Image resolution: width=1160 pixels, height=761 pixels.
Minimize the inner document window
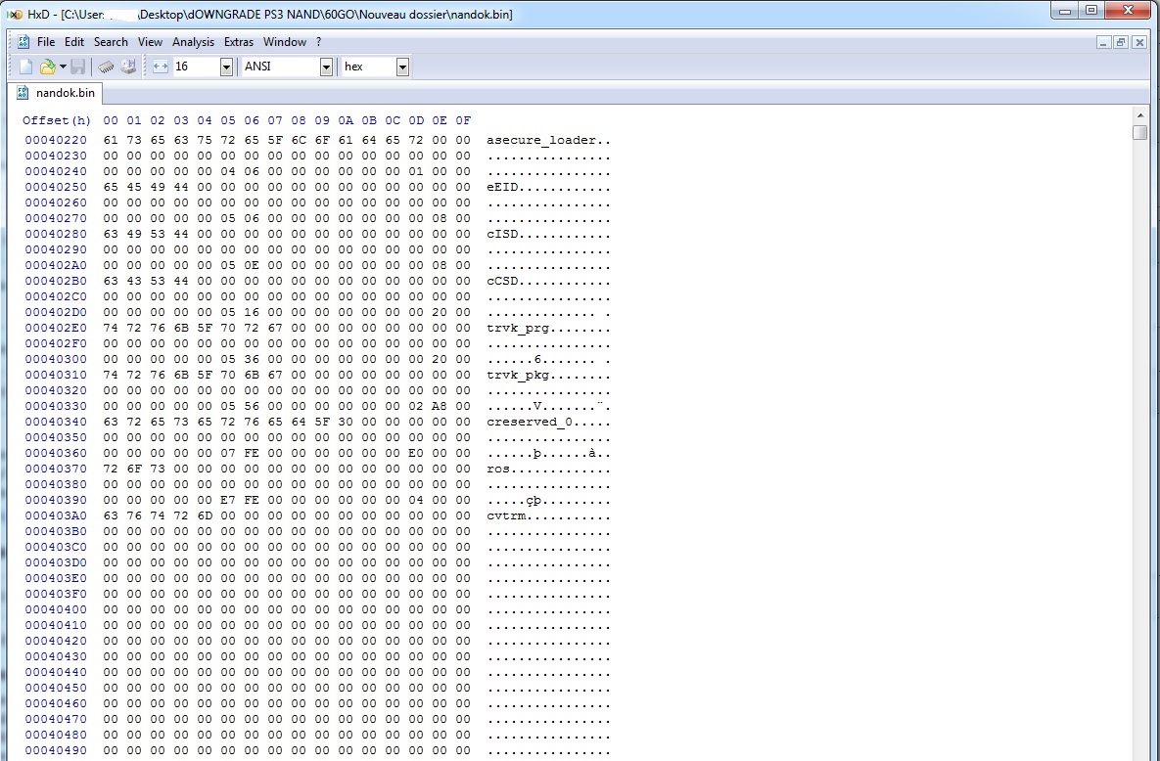point(1103,42)
